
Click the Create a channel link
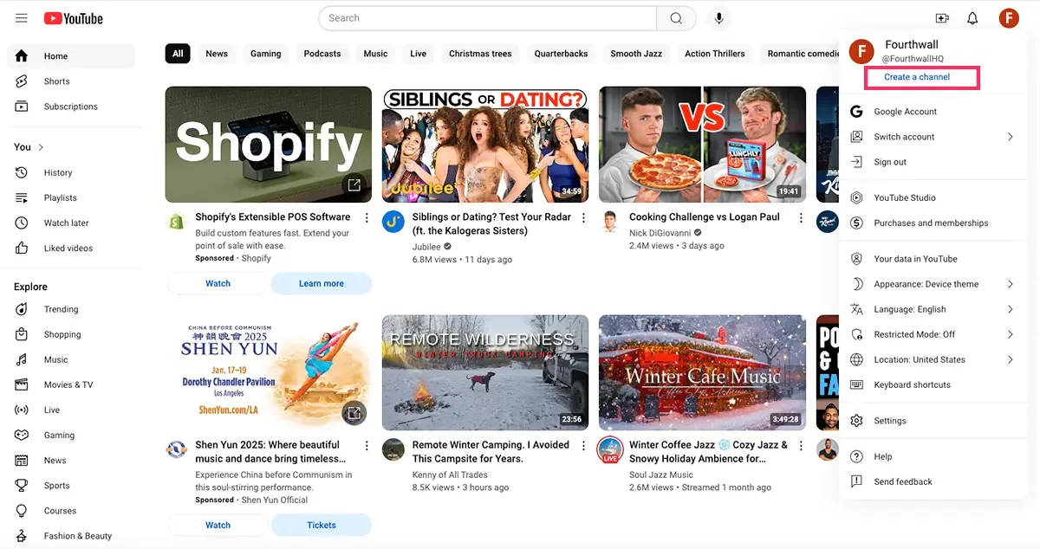[917, 77]
